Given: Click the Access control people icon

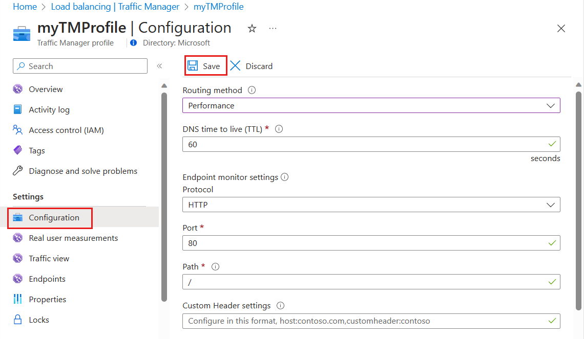Looking at the screenshot, I should (x=17, y=130).
